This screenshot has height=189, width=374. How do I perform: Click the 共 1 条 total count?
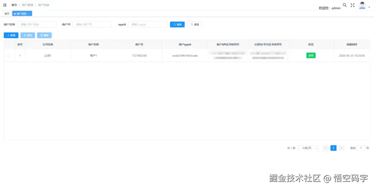(291, 148)
